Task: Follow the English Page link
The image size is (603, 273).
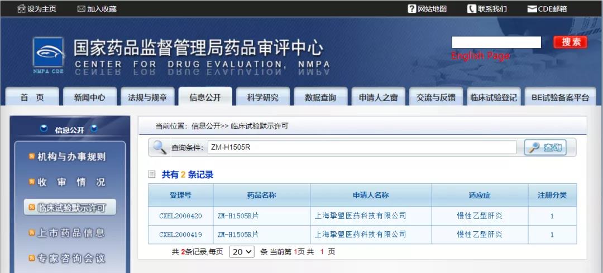Action: 480,56
